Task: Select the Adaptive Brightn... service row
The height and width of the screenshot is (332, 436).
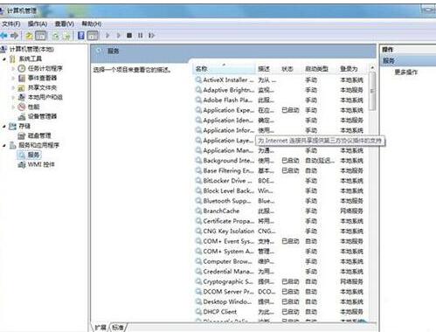Action: pyautogui.click(x=280, y=90)
